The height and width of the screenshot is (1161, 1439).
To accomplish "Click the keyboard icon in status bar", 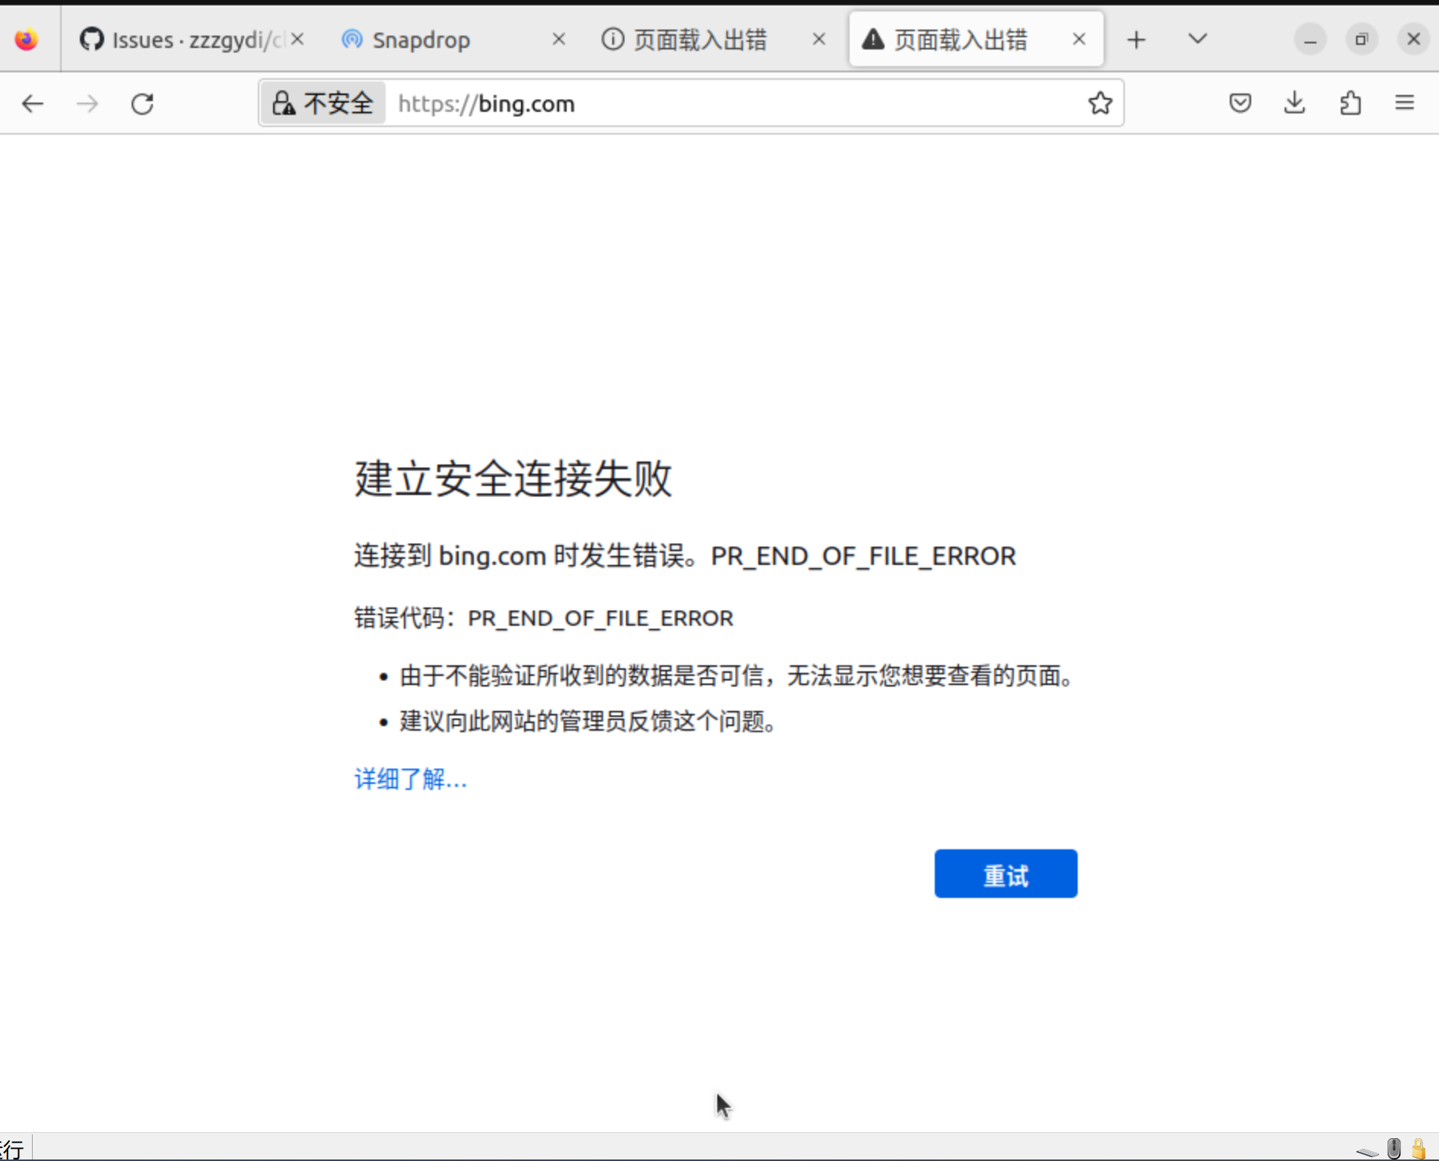I will [1367, 1153].
